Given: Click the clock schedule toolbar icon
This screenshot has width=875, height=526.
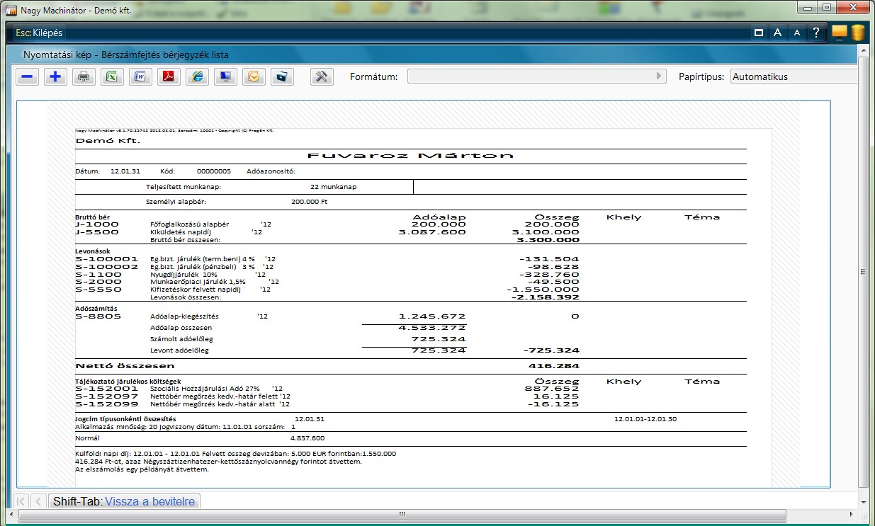Looking at the screenshot, I should (254, 77).
